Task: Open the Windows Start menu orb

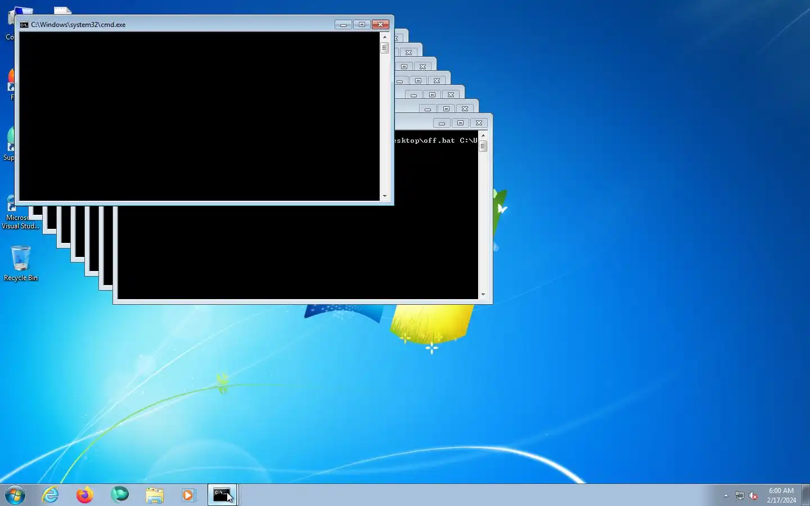Action: pyautogui.click(x=15, y=495)
